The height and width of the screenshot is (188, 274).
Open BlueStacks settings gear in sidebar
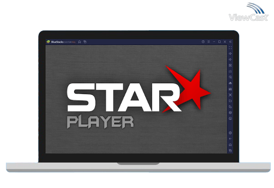click(x=230, y=133)
